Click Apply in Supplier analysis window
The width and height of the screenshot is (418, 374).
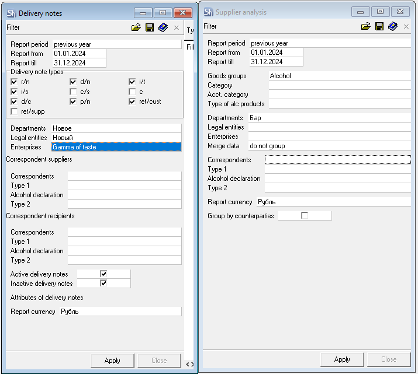[342, 359]
